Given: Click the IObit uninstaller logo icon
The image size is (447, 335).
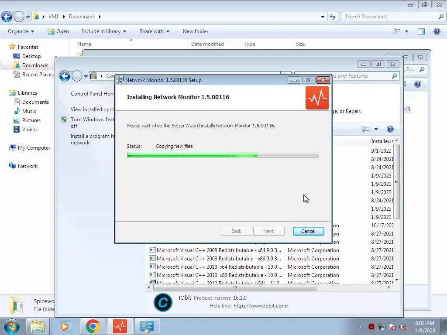Looking at the screenshot, I should pos(163,302).
